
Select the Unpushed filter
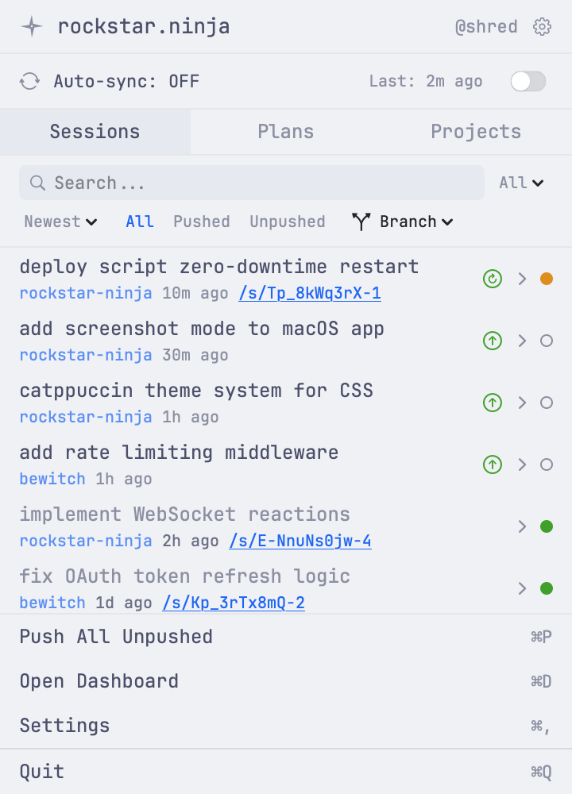287,222
